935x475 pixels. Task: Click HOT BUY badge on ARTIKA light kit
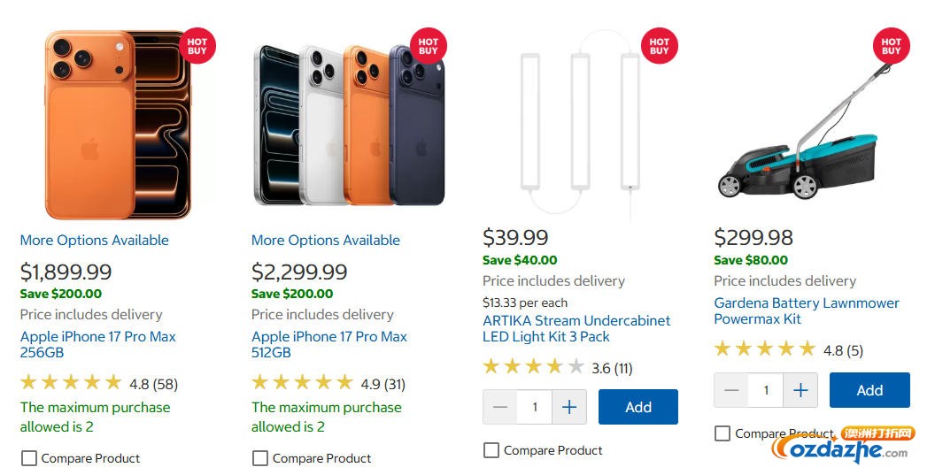pyautogui.click(x=659, y=46)
